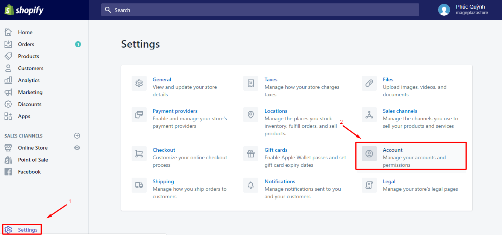Click the Account profile icon tile
Screen dimensions: 502x235
(369, 154)
